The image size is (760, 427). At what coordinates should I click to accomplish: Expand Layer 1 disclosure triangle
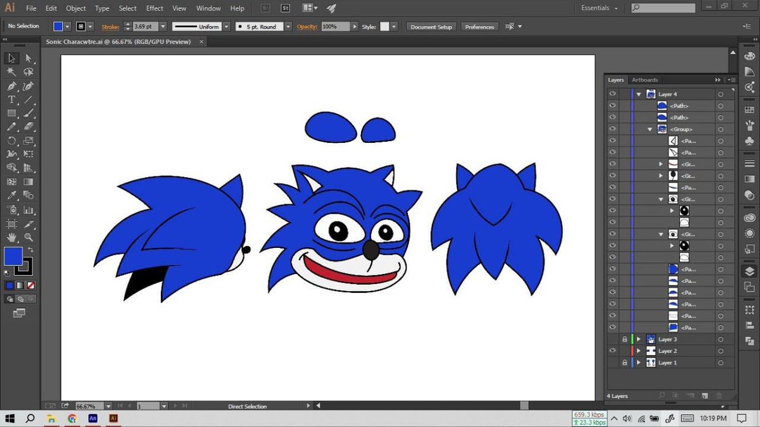(638, 363)
